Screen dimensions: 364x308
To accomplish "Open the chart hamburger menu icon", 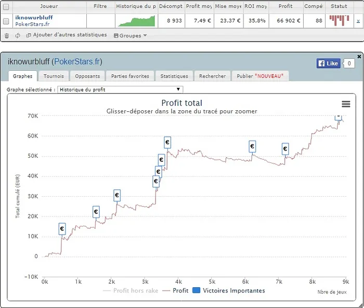I will (346, 104).
